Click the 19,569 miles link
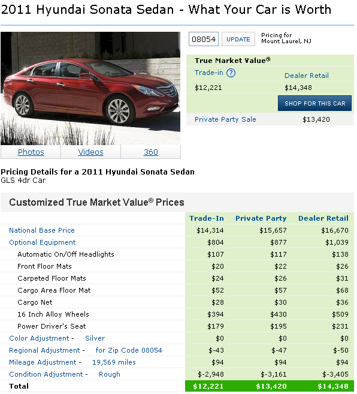Image resolution: width=357 pixels, height=394 pixels. (114, 362)
